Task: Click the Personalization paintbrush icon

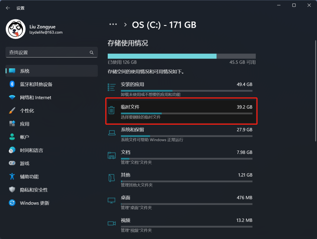Action: (x=12, y=111)
